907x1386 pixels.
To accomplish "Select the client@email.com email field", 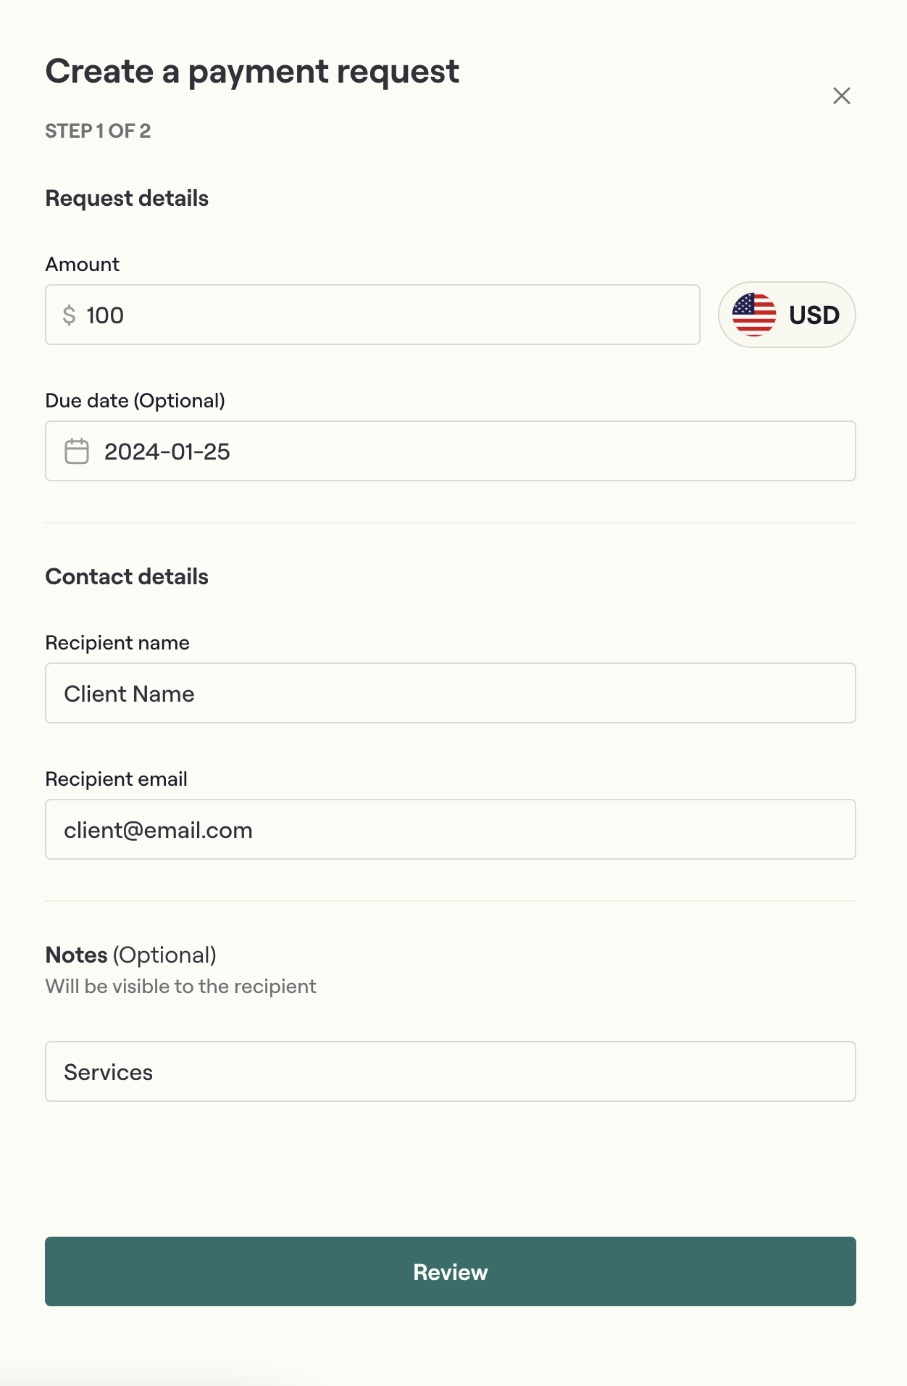I will click(450, 829).
